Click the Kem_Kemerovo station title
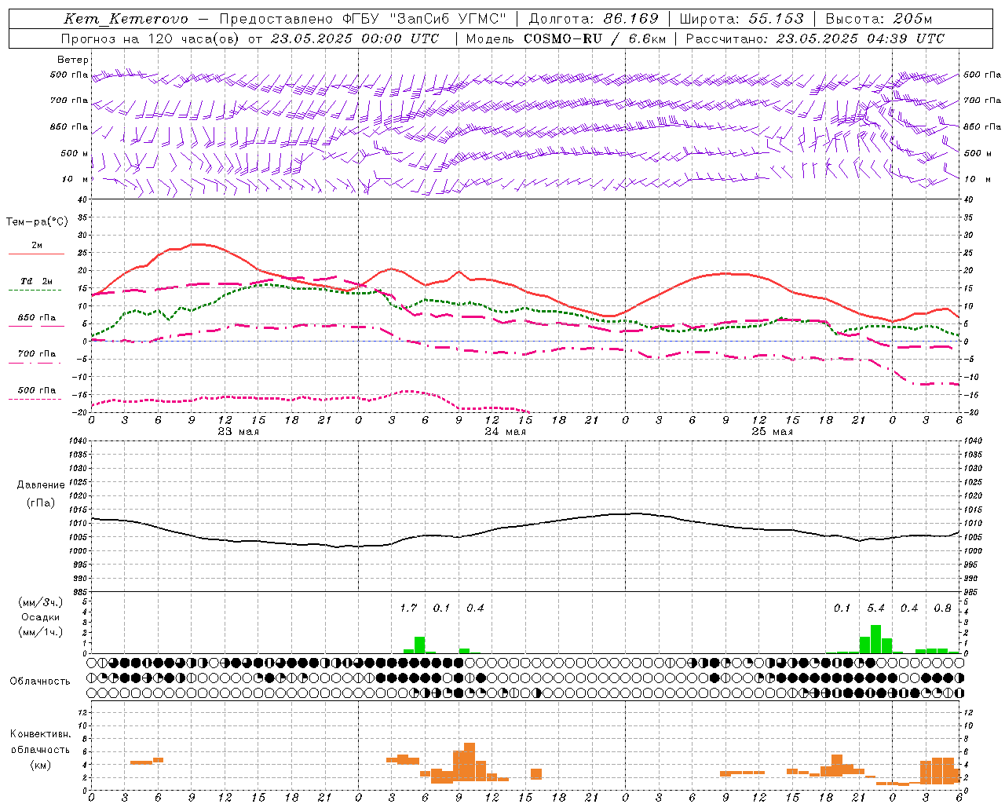 pyautogui.click(x=126, y=19)
